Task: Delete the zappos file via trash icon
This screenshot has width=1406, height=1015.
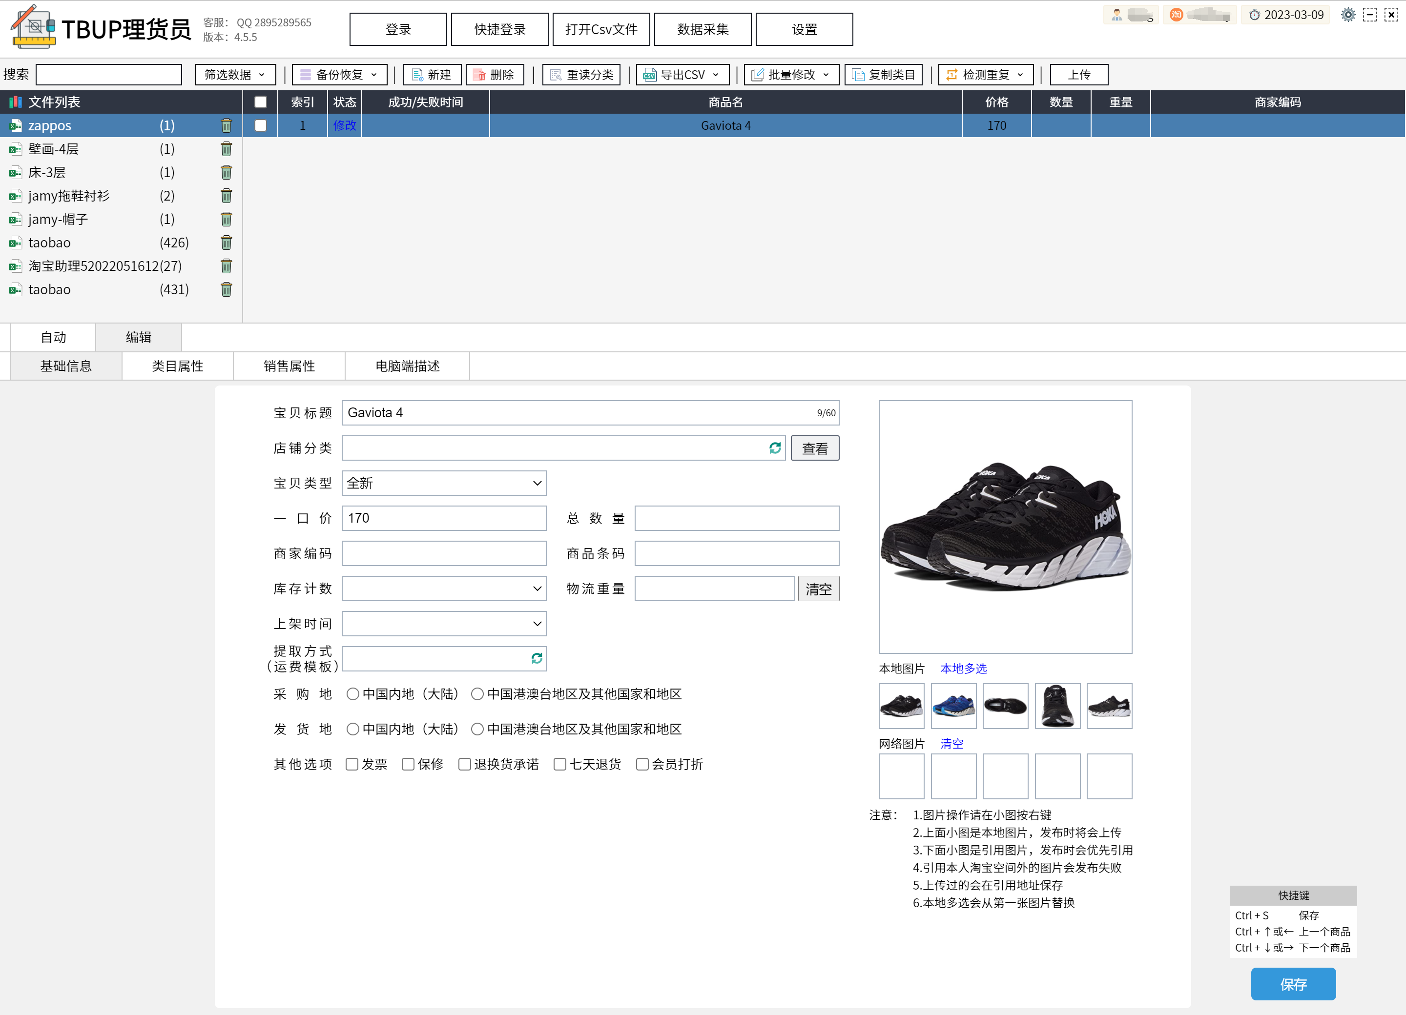Action: pos(226,126)
